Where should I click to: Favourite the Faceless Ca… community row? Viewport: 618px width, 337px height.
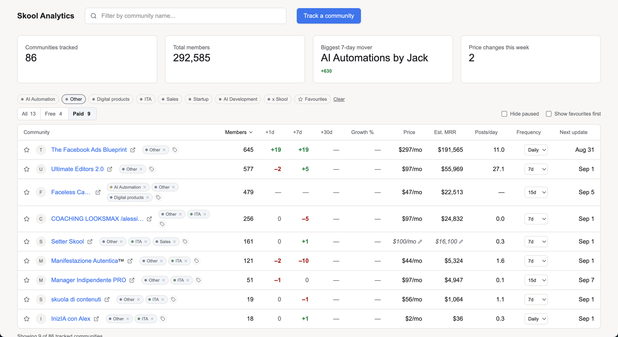(27, 192)
